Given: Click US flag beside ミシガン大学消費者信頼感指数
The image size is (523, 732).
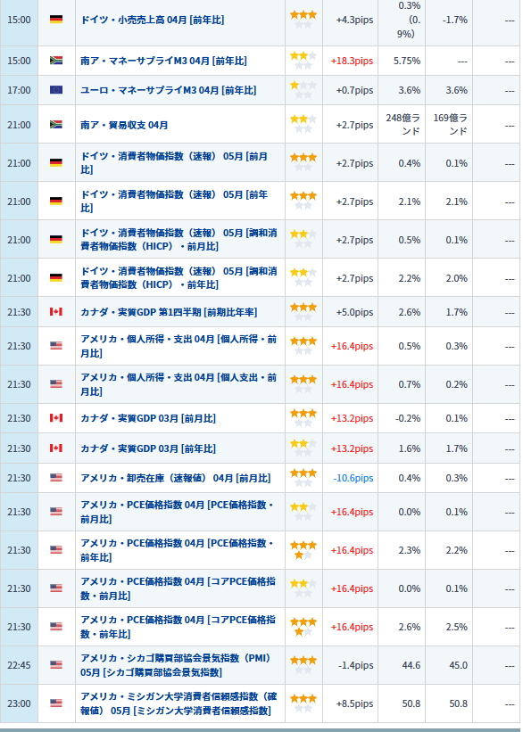Looking at the screenshot, I should pyautogui.click(x=56, y=703).
